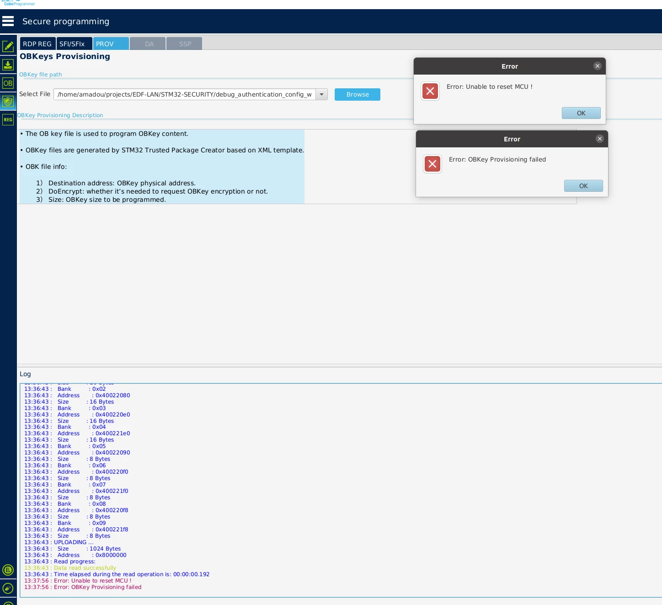This screenshot has height=605, width=662.
Task: Open the Secure programming shield icon
Action: pos(8,102)
